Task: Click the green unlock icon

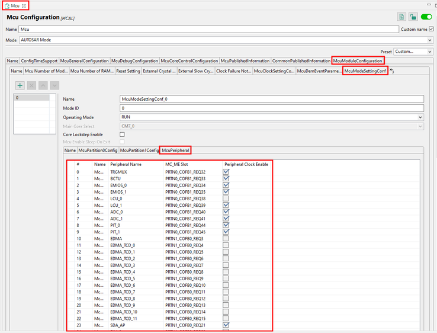Action: (413, 17)
